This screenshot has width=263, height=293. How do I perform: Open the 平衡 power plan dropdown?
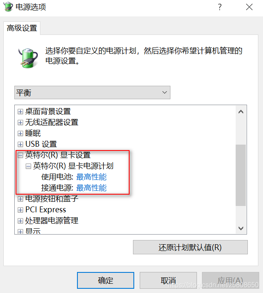pyautogui.click(x=92, y=92)
